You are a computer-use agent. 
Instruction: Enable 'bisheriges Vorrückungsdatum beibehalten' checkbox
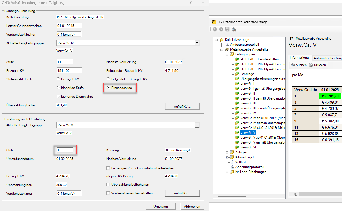(x=108, y=168)
